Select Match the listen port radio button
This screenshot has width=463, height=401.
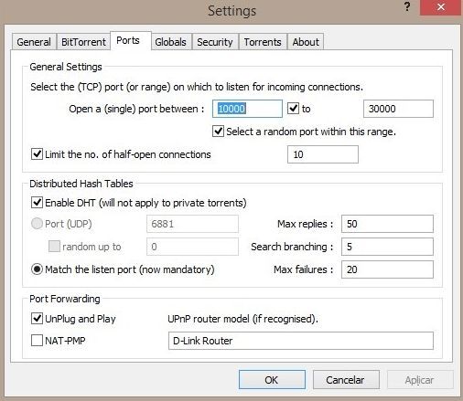(37, 269)
